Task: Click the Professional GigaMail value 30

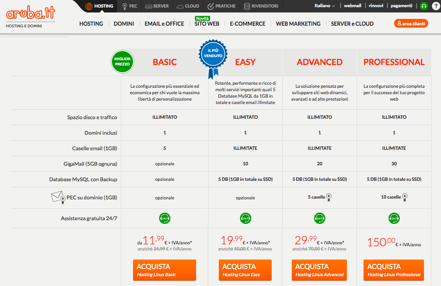Action: (x=394, y=163)
